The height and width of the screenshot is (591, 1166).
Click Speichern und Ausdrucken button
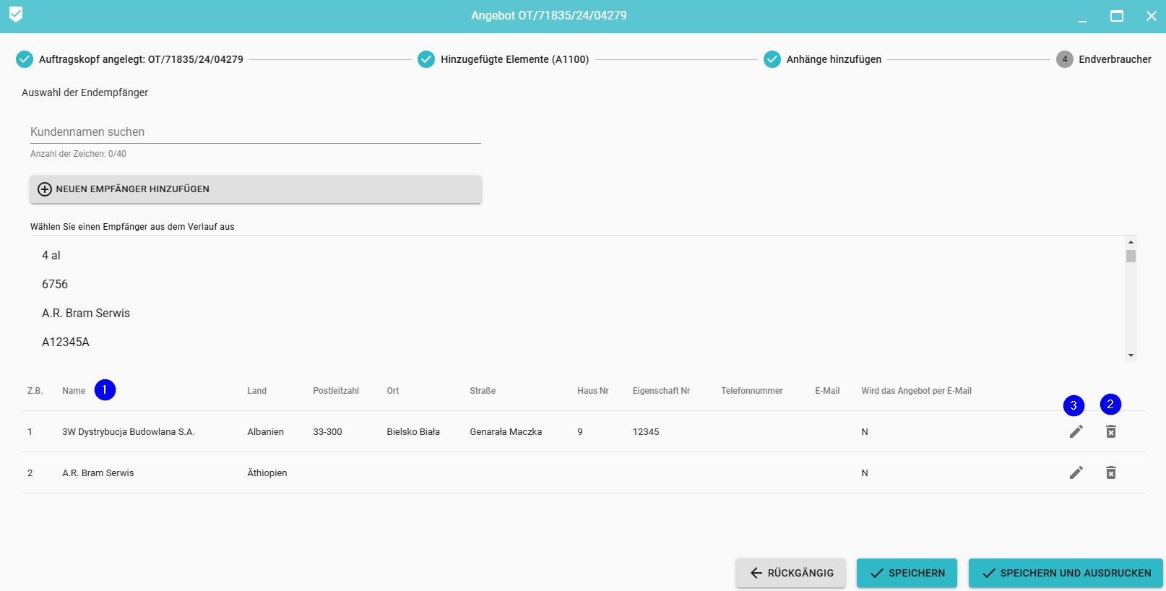[x=1066, y=573]
